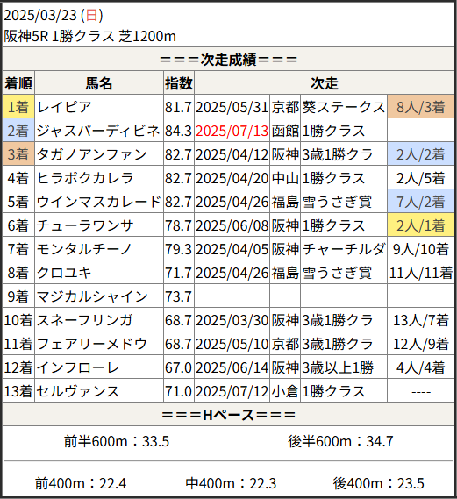Click the orange 8人/3着 result cell
457x499 pixels.
[421, 107]
